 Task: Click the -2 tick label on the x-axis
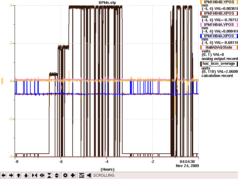tap(152, 162)
